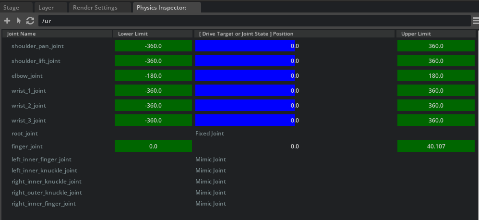Screen dimensions: 479x220
Task: Open the hamburger options menu icon
Action: tap(475, 21)
